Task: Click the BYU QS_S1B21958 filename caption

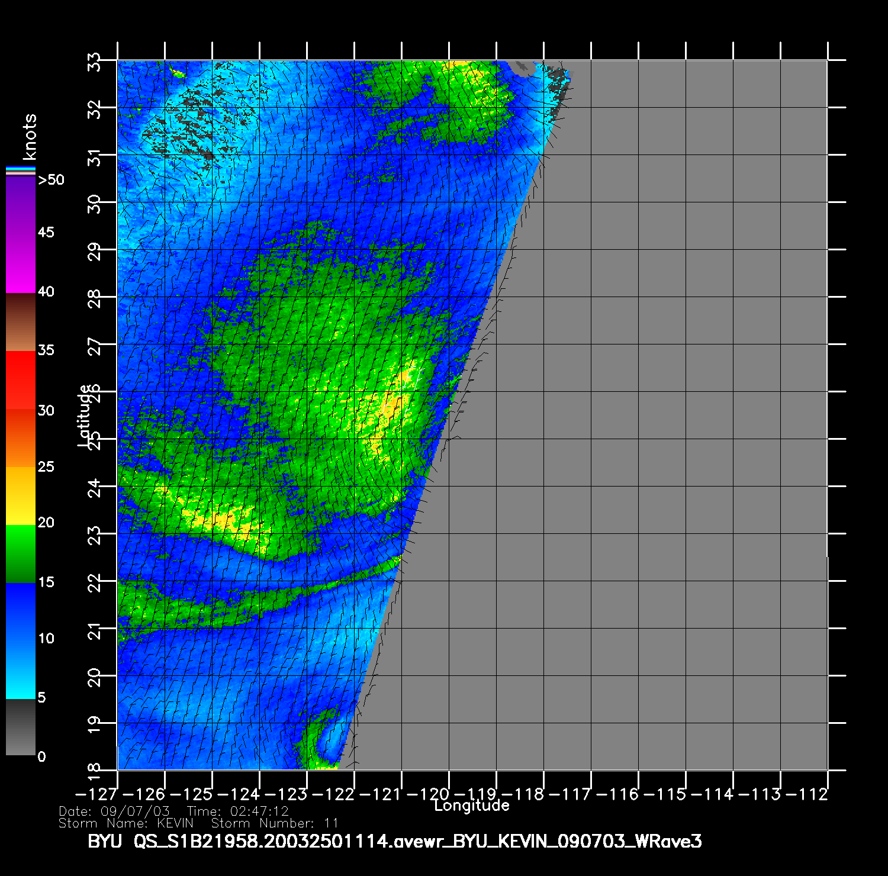Action: pyautogui.click(x=394, y=842)
